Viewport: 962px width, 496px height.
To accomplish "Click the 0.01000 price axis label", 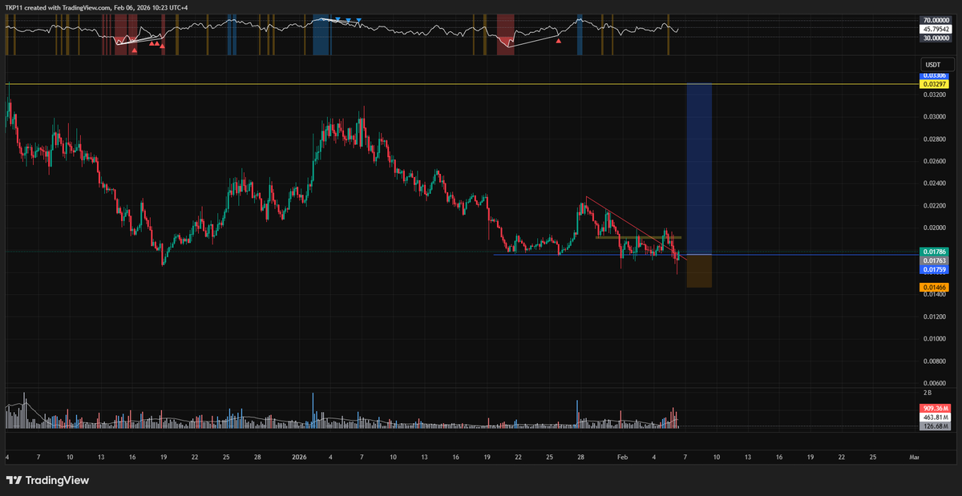I will (935, 339).
